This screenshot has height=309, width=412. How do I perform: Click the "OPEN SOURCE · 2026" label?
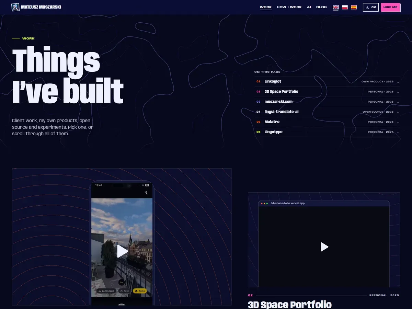[x=378, y=112]
